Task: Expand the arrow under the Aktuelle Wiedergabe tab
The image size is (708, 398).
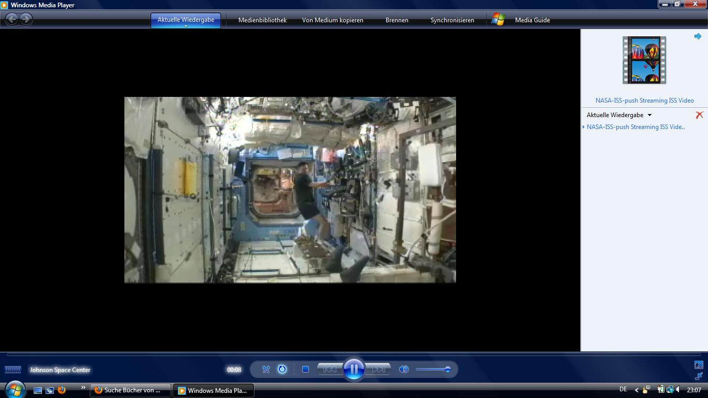Action: click(x=186, y=26)
